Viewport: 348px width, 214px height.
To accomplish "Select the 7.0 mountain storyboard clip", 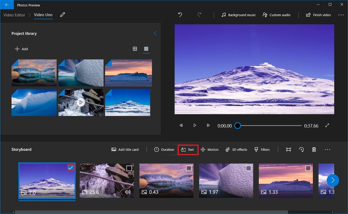I will click(47, 181).
